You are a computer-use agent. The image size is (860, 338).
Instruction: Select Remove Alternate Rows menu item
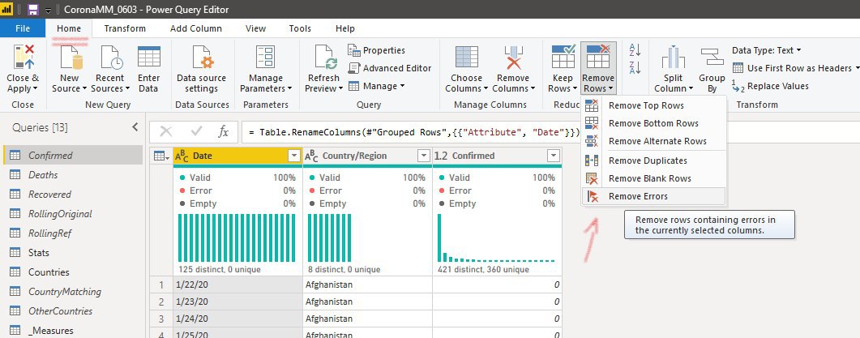(x=654, y=141)
